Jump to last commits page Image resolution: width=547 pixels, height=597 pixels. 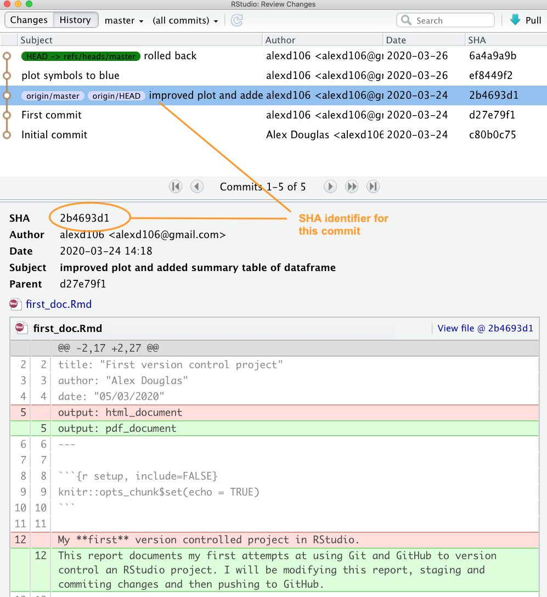(x=373, y=187)
